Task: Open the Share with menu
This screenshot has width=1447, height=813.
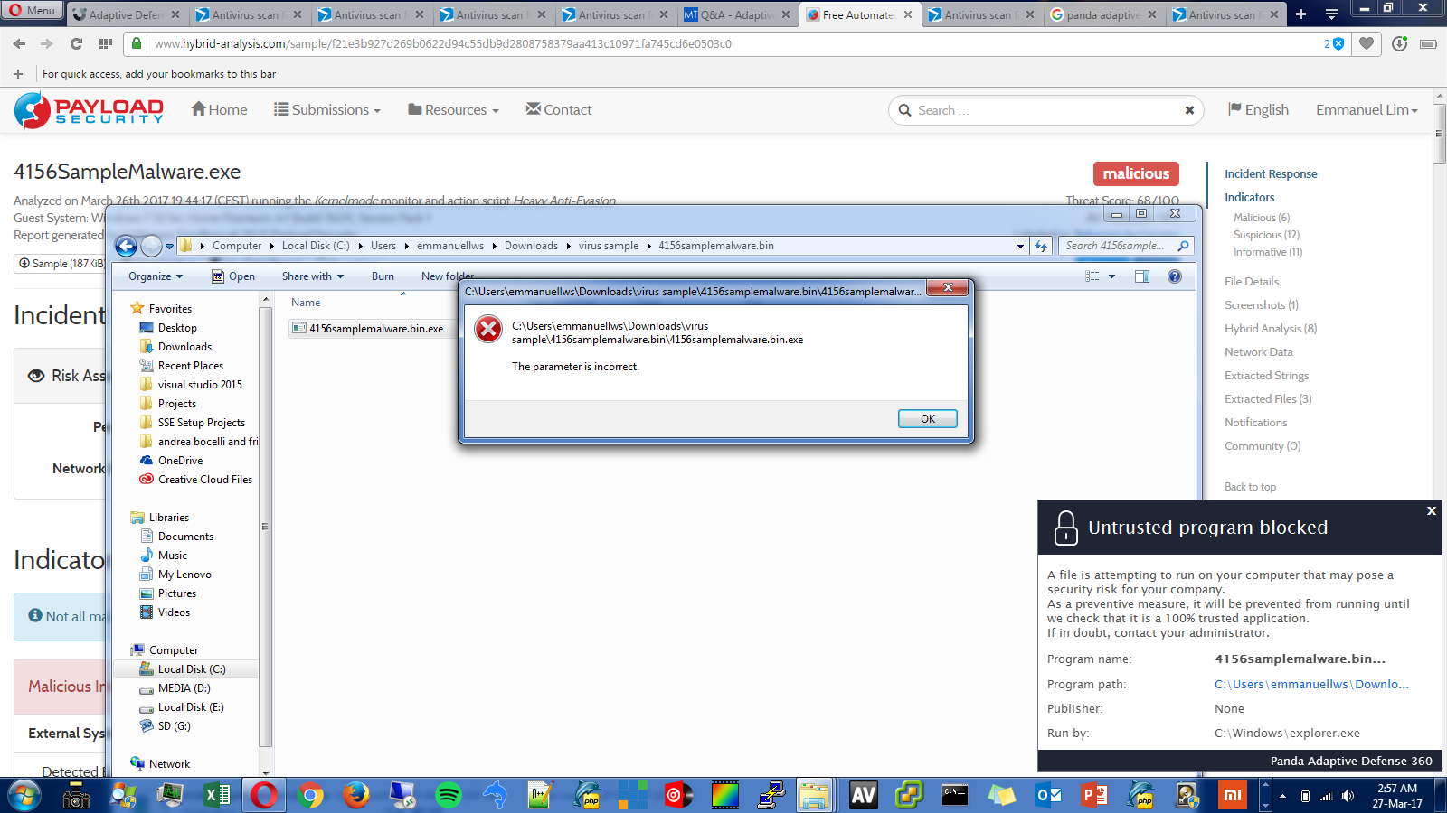Action: click(x=313, y=276)
